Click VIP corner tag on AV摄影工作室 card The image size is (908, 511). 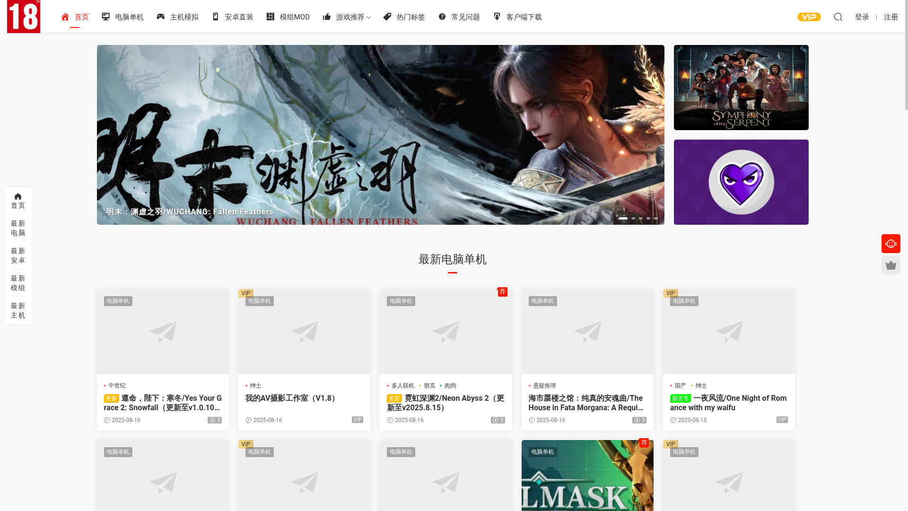pyautogui.click(x=246, y=293)
